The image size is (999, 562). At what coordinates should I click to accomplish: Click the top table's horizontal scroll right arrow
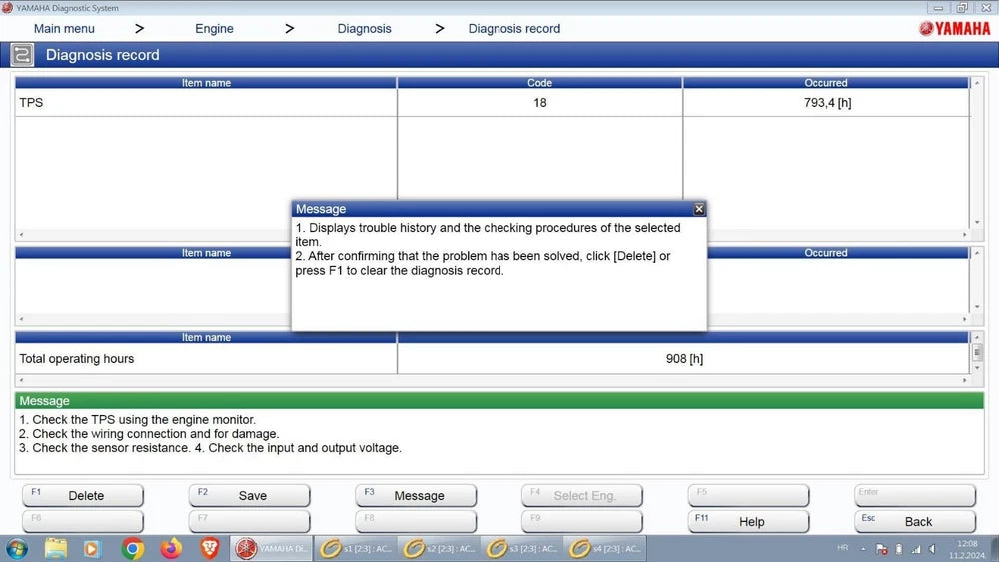pyautogui.click(x=964, y=235)
